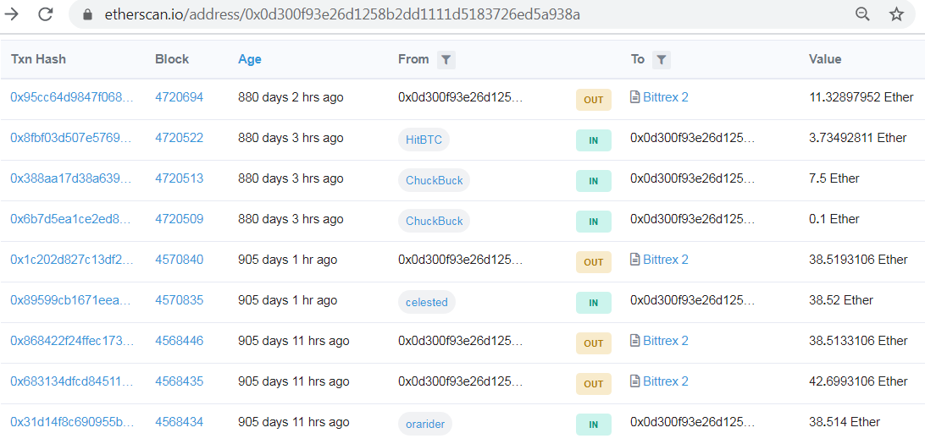Open block 4720522
This screenshot has height=444, width=925.
pos(180,138)
